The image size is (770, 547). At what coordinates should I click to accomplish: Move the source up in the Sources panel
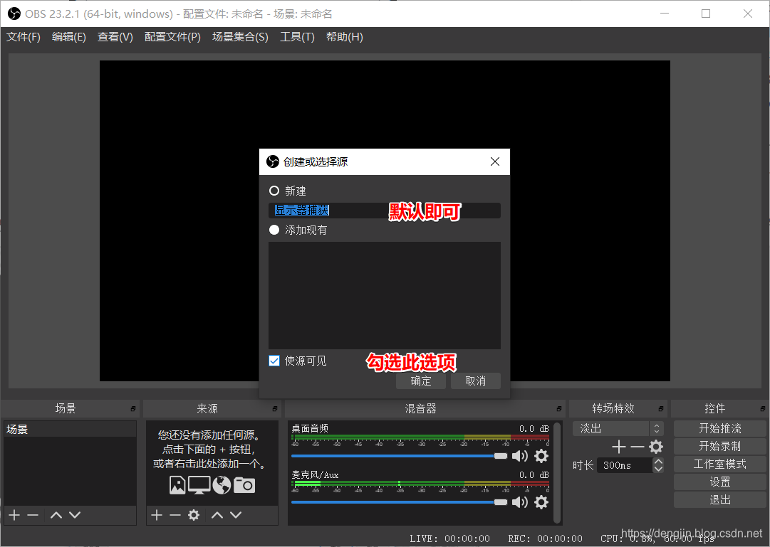coord(217,514)
